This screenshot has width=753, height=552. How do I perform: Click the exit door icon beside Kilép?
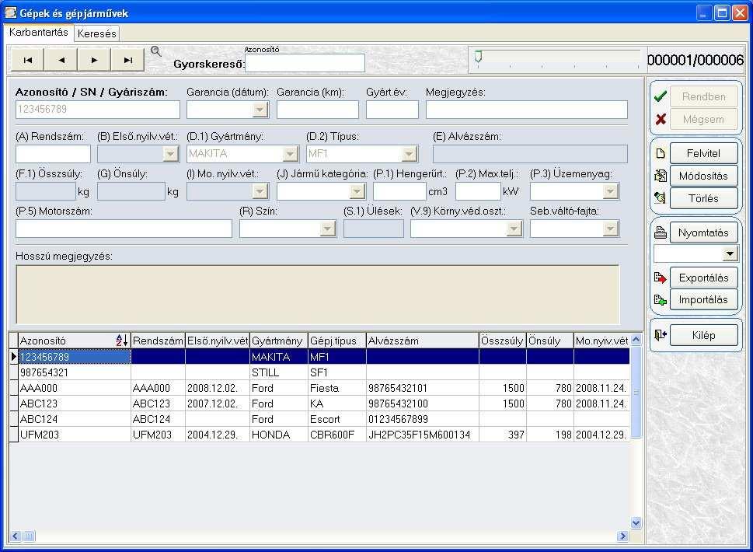click(661, 335)
